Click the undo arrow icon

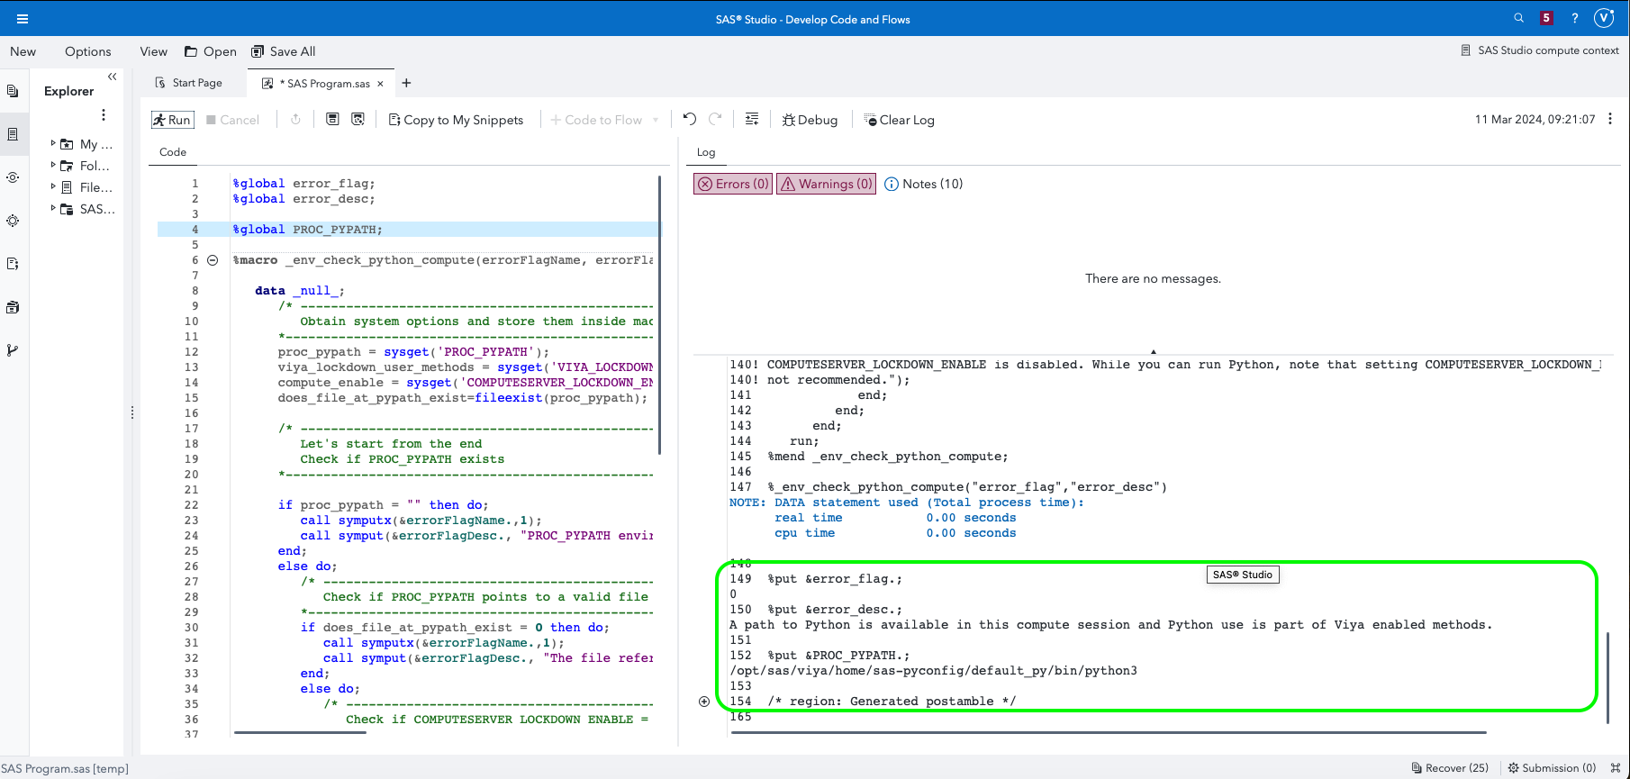click(x=690, y=119)
